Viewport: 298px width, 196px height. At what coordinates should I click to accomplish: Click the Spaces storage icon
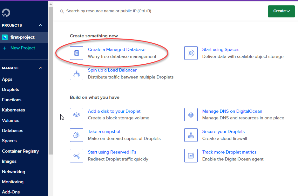tap(191, 53)
